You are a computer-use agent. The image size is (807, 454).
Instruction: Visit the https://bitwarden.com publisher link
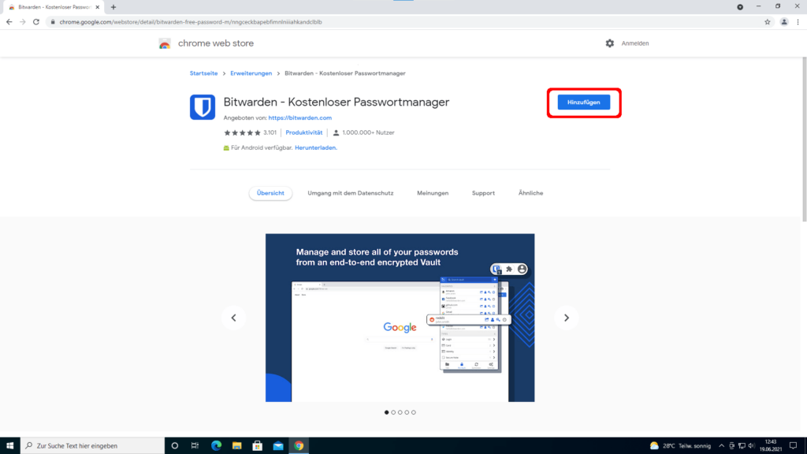click(x=300, y=118)
